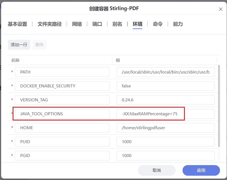Select the PATH value field
Viewport: 227px width, 180px height.
(165, 72)
